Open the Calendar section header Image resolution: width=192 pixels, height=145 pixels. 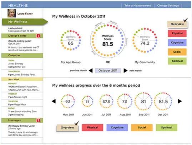click(x=22, y=56)
